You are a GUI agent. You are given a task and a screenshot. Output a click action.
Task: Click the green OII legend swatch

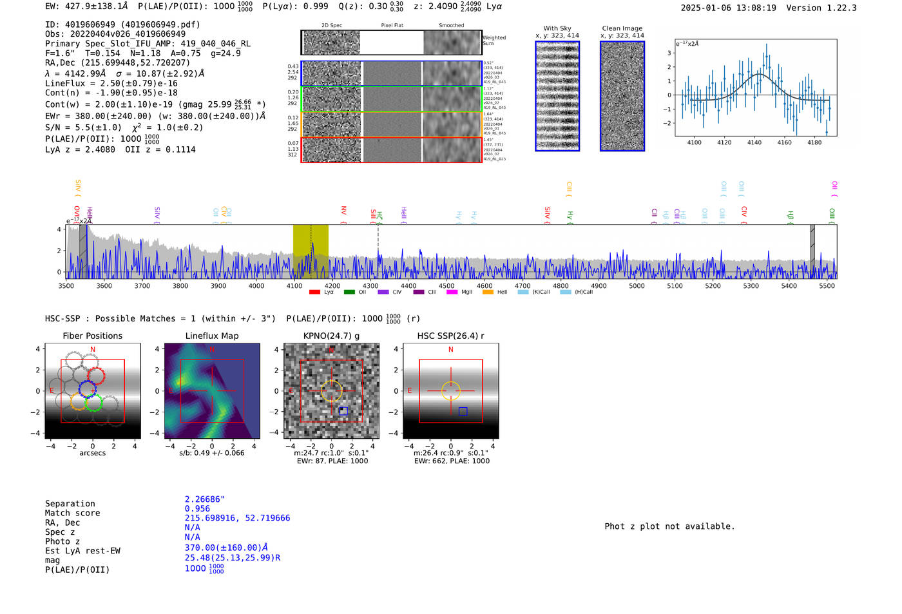tap(349, 292)
